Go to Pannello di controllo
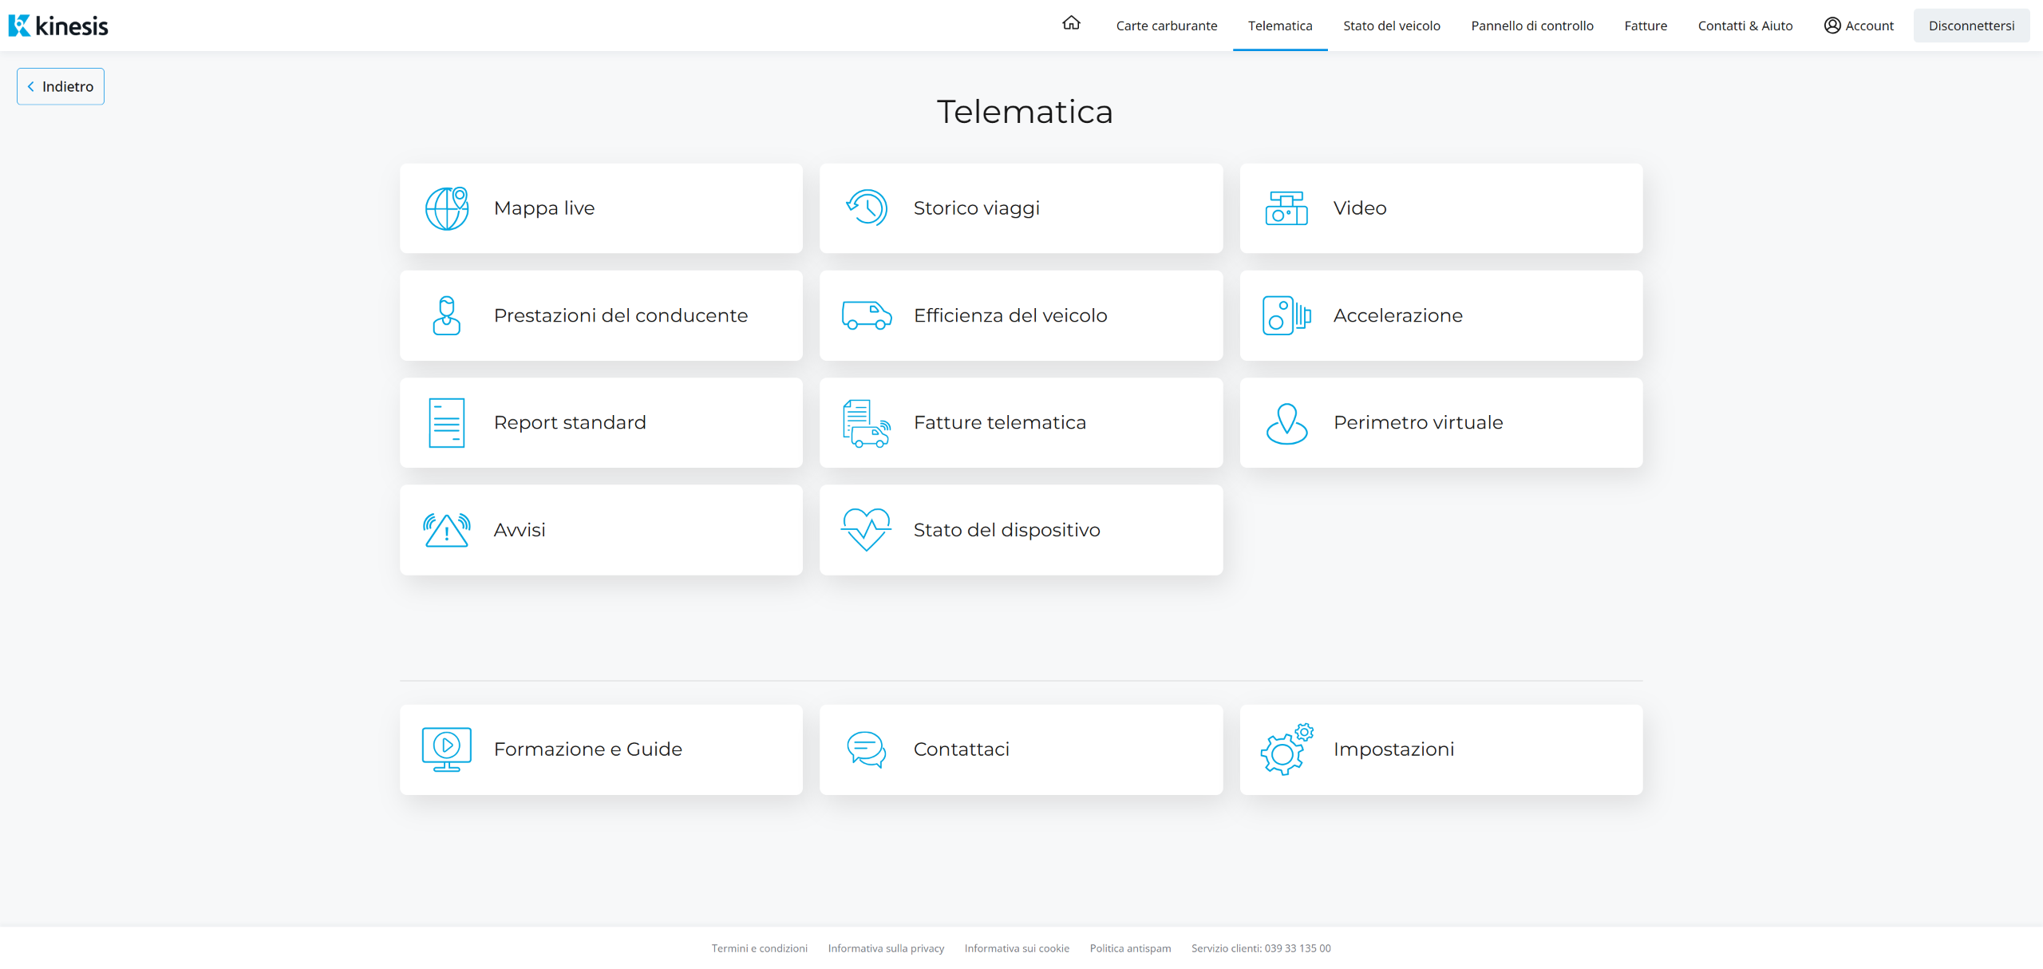 1531,26
